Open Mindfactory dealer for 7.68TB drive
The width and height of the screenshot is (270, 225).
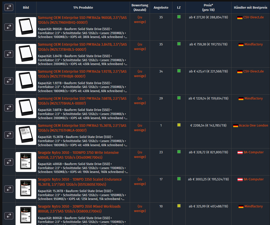pos(254,98)
